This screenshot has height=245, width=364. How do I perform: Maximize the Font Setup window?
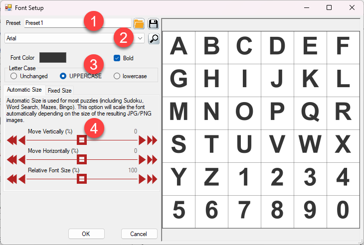(329, 7)
